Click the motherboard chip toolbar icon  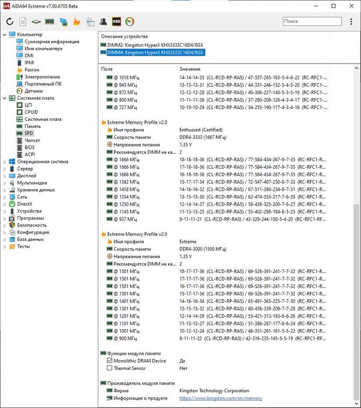click(x=36, y=22)
